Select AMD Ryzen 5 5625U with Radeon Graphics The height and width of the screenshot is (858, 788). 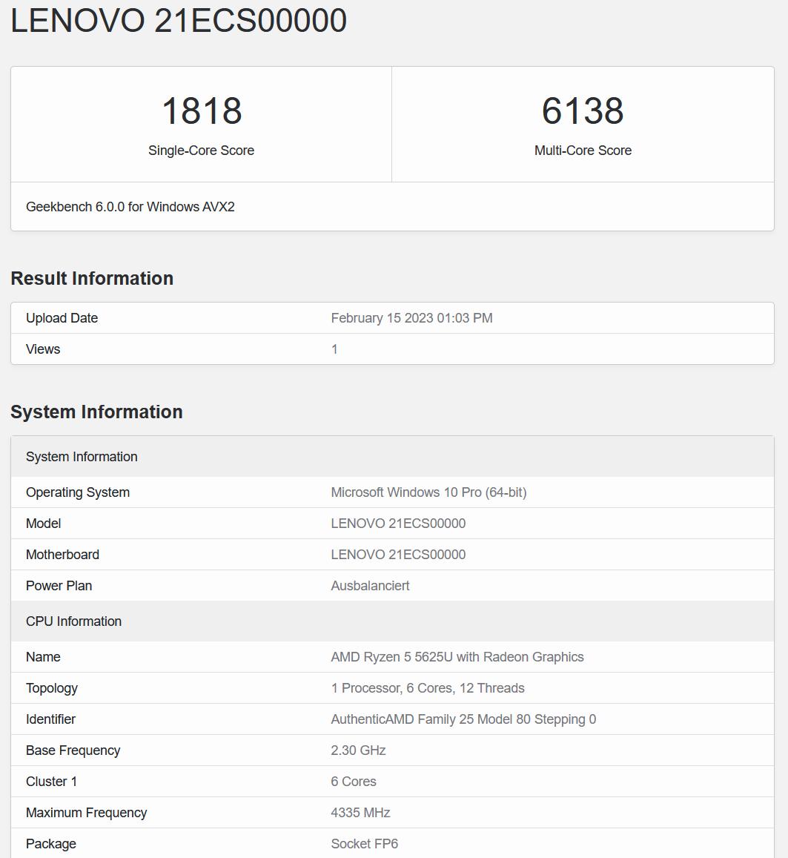(457, 657)
